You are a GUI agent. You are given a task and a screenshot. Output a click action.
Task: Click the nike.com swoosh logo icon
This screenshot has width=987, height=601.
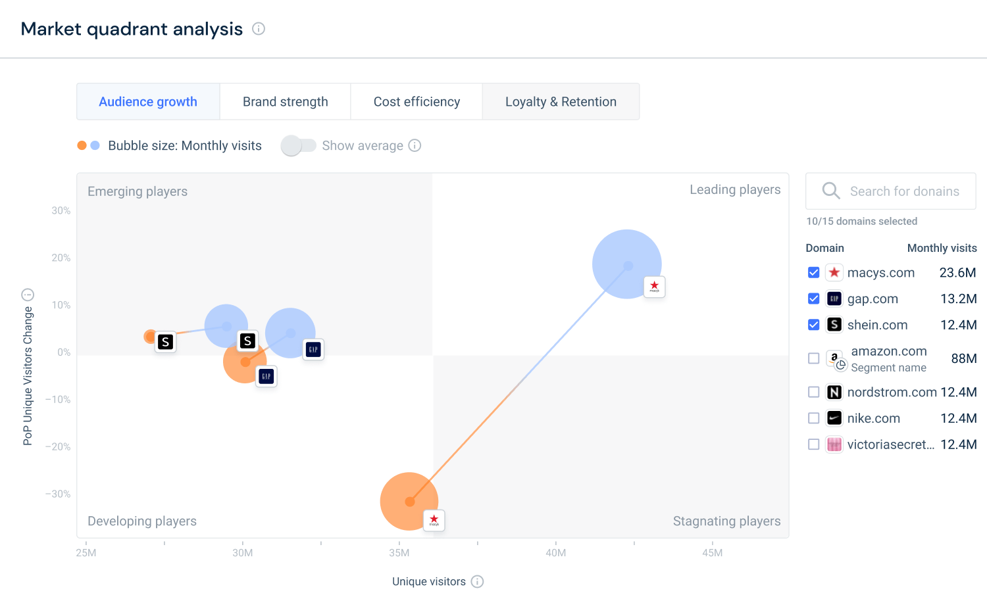pyautogui.click(x=834, y=418)
